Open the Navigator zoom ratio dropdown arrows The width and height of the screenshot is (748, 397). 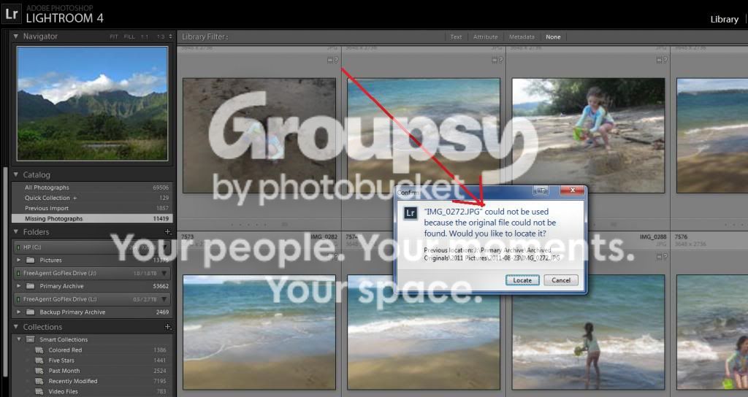170,36
